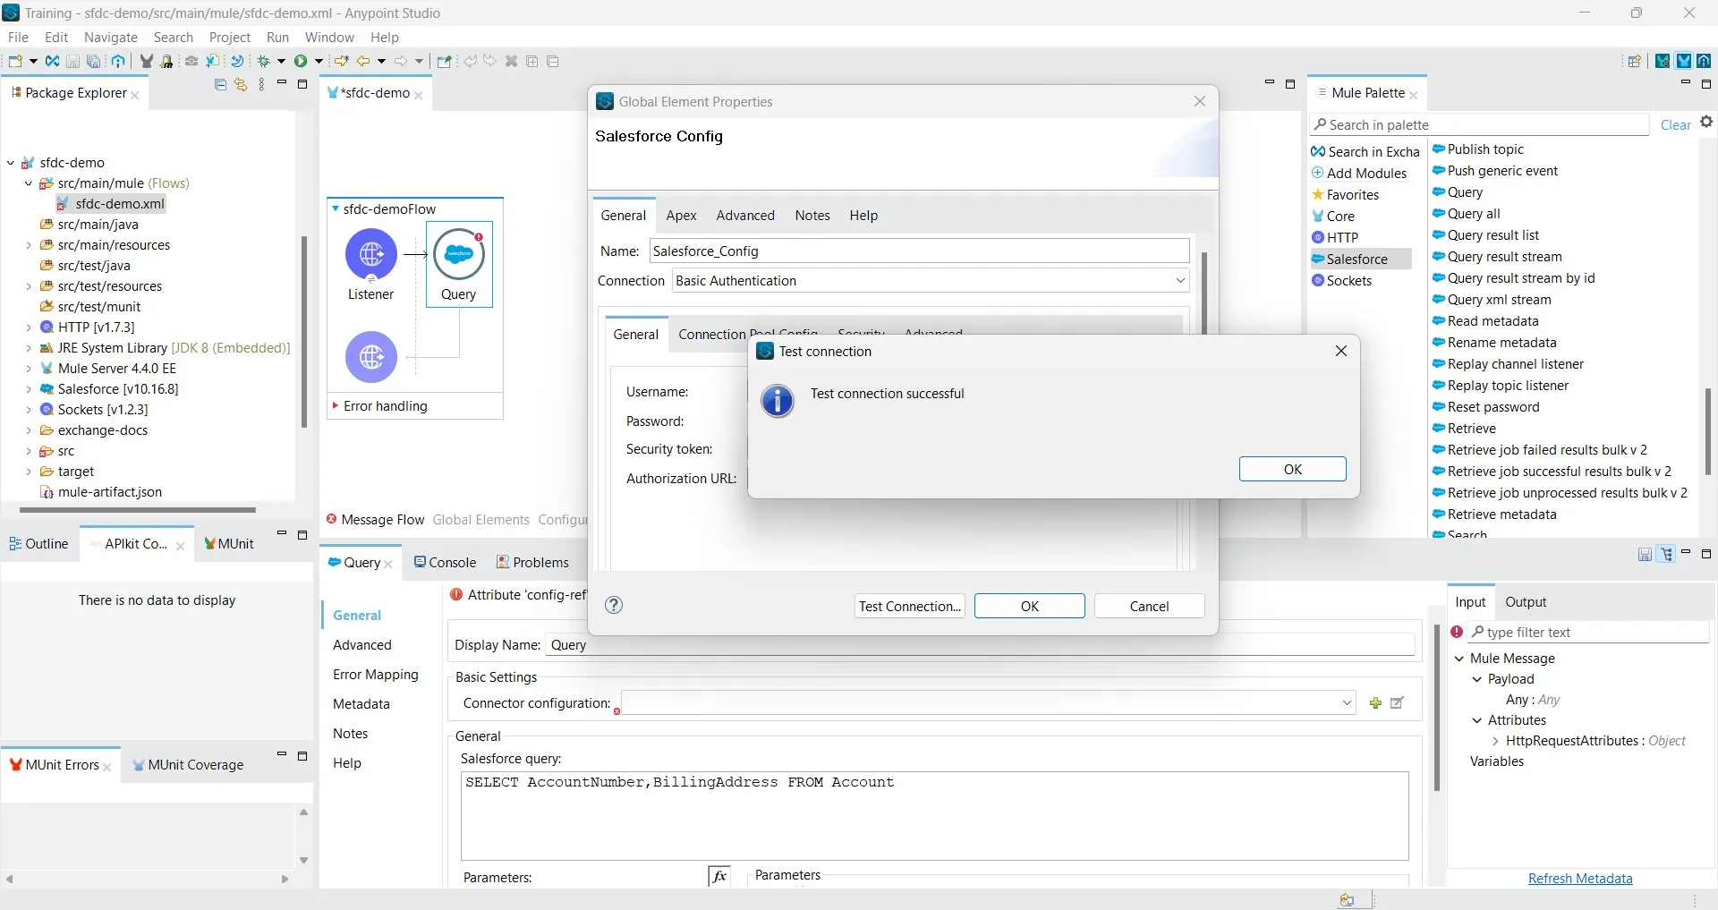Click the Display Name field for Query
Image resolution: width=1718 pixels, height=910 pixels.
click(x=979, y=644)
